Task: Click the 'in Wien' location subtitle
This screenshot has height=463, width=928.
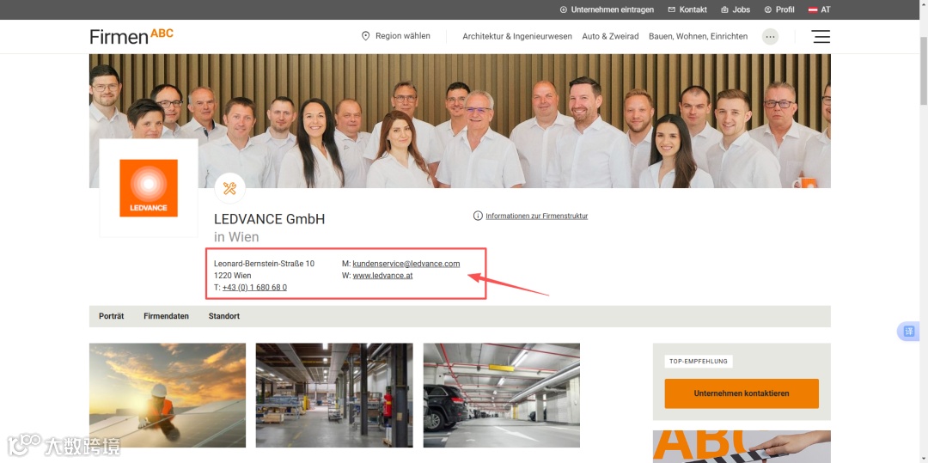Action: pyautogui.click(x=236, y=237)
